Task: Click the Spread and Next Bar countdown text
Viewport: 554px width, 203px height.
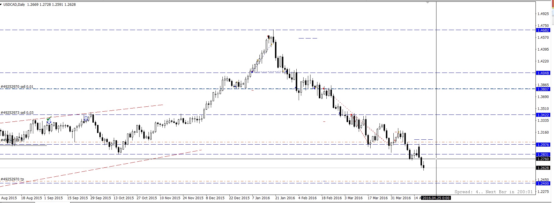Action: coord(494,192)
